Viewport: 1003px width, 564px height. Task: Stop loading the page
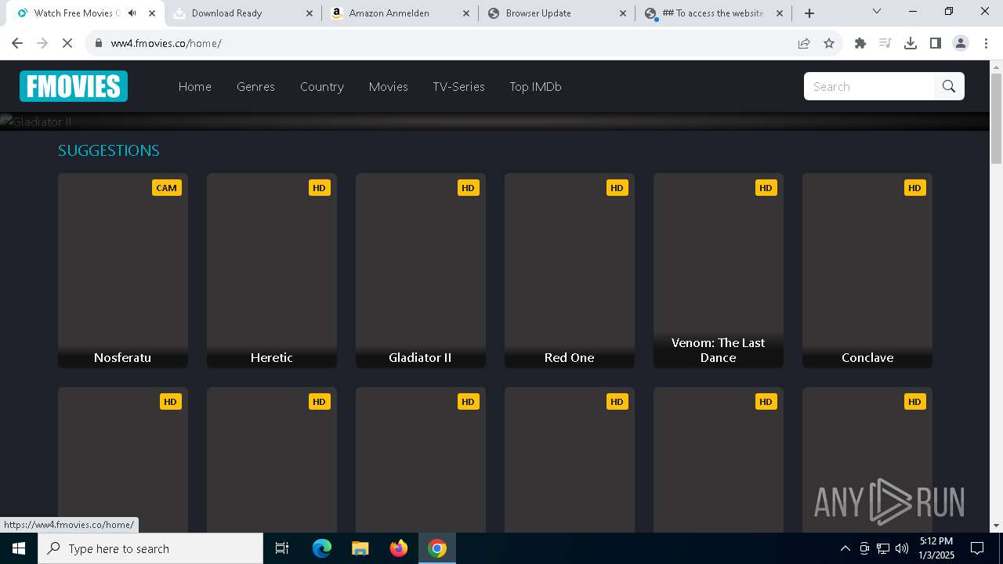click(67, 43)
